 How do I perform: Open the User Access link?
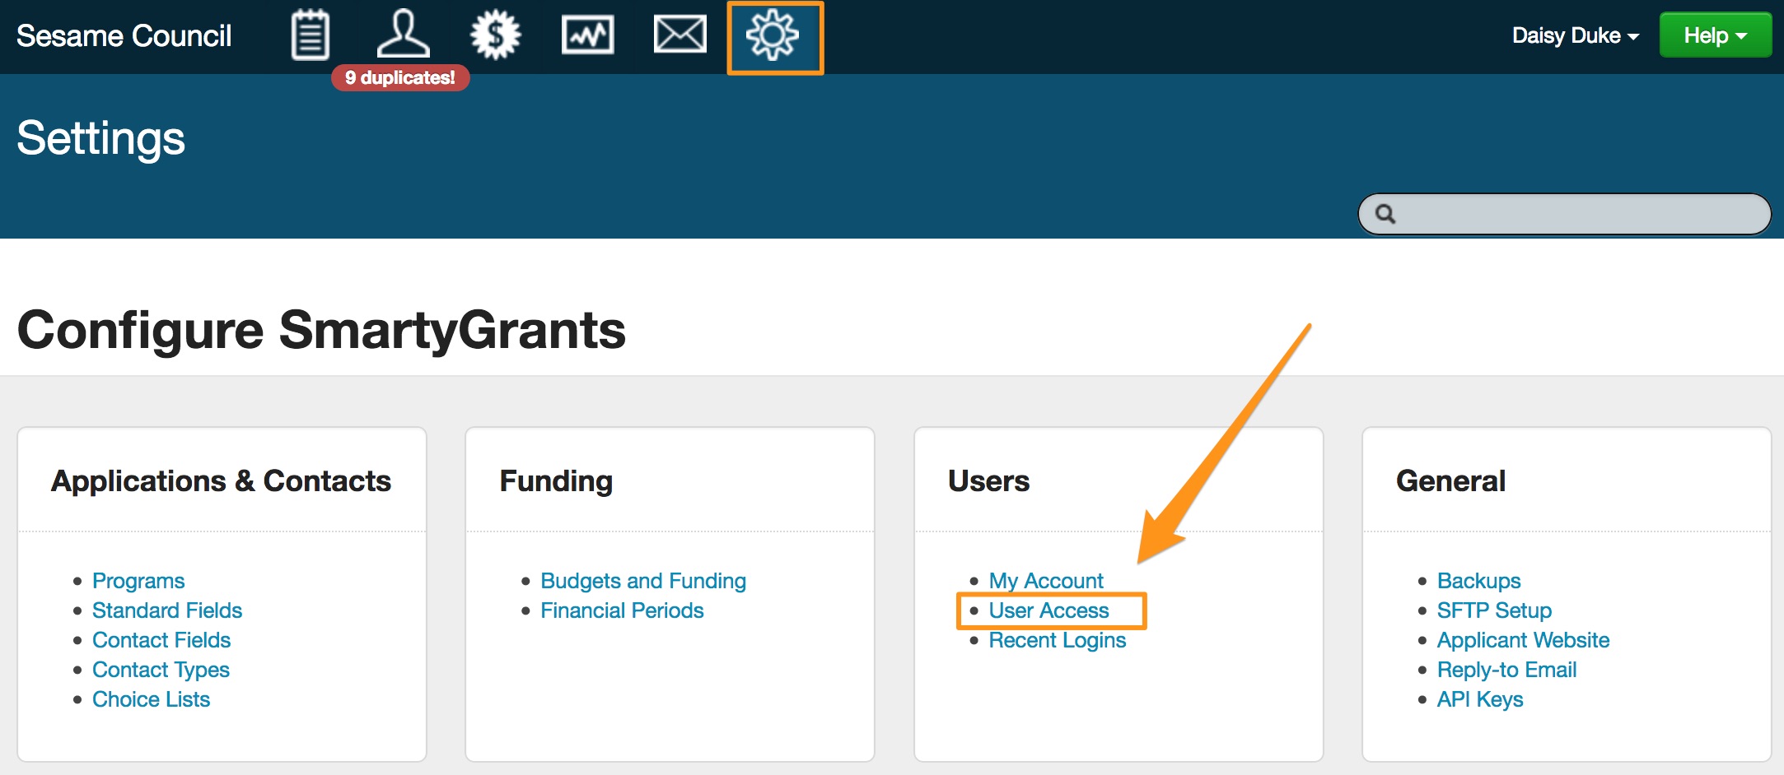(x=1048, y=610)
